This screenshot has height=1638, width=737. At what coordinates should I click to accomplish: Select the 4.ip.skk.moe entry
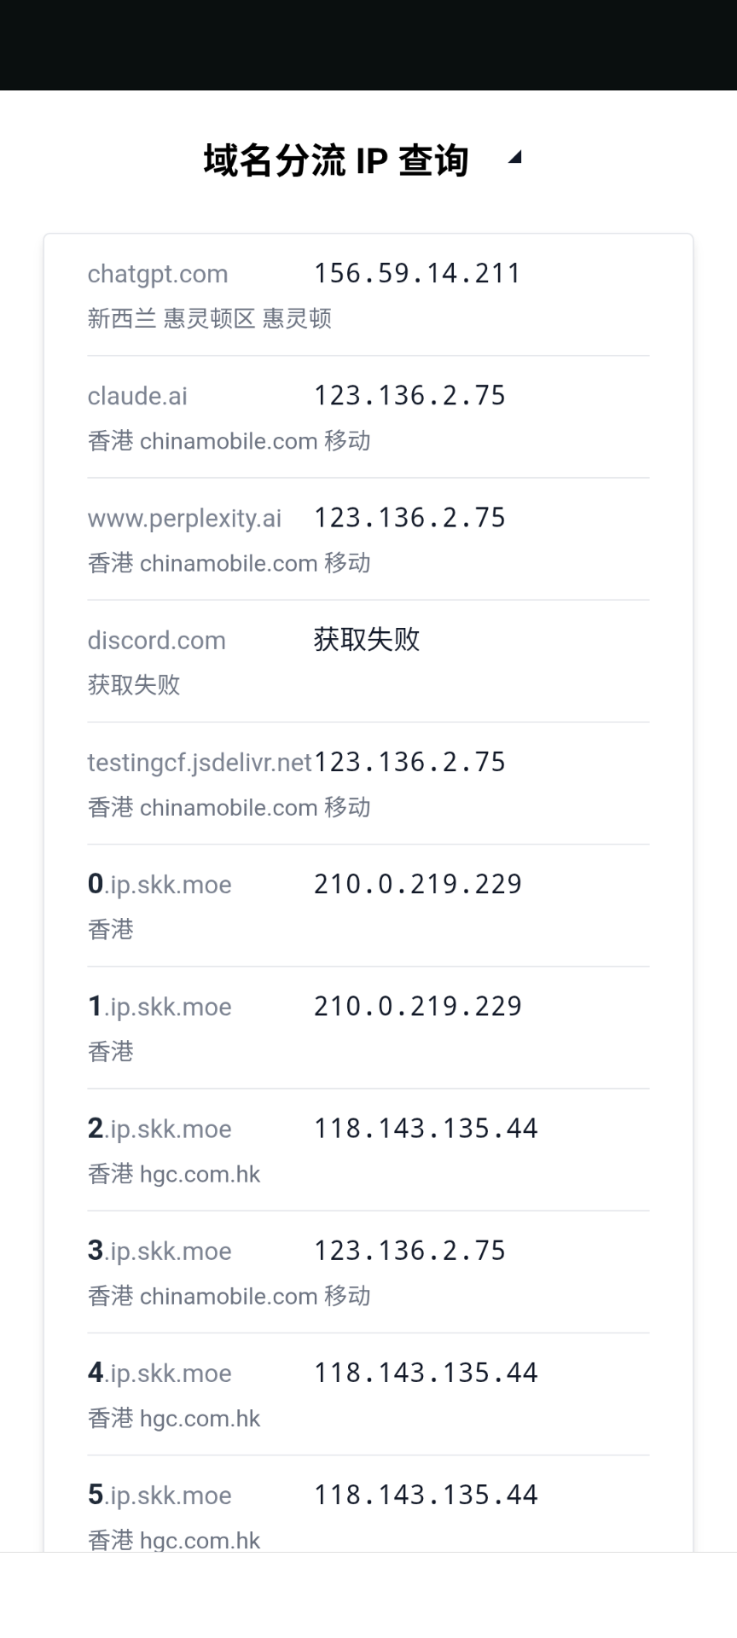click(x=160, y=1373)
